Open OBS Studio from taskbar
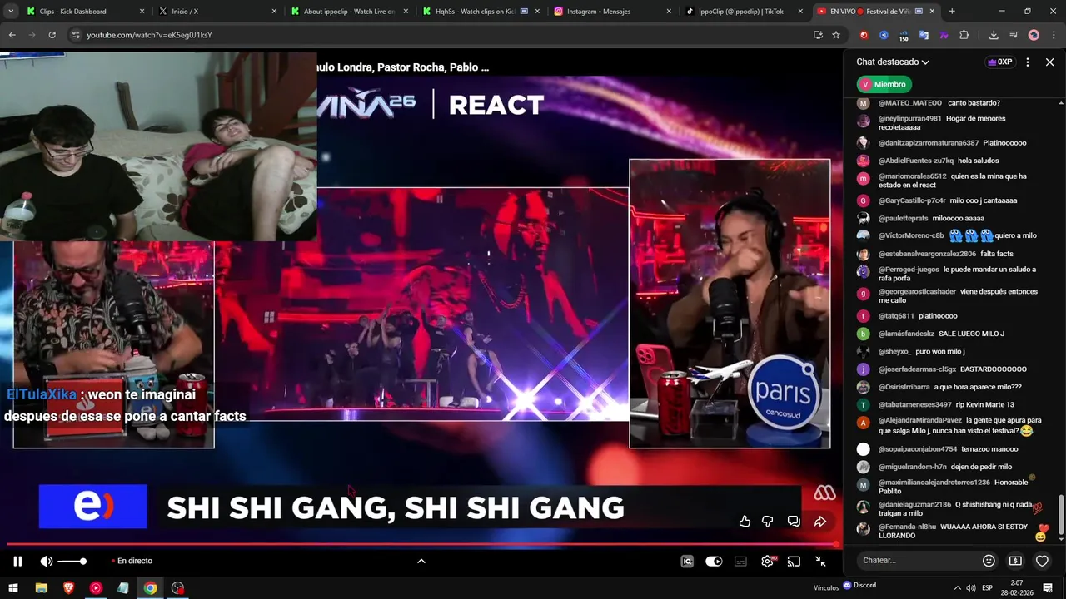Image resolution: width=1066 pixels, height=599 pixels. (x=177, y=588)
